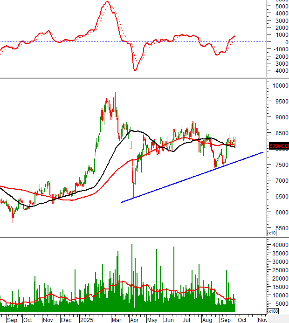
Task: Select the May label on the time axis
Action: (x=152, y=320)
